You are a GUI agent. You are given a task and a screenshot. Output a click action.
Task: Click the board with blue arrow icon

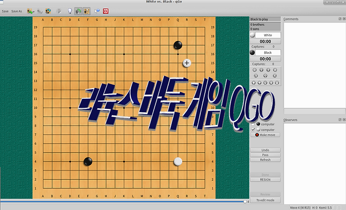pos(48,11)
